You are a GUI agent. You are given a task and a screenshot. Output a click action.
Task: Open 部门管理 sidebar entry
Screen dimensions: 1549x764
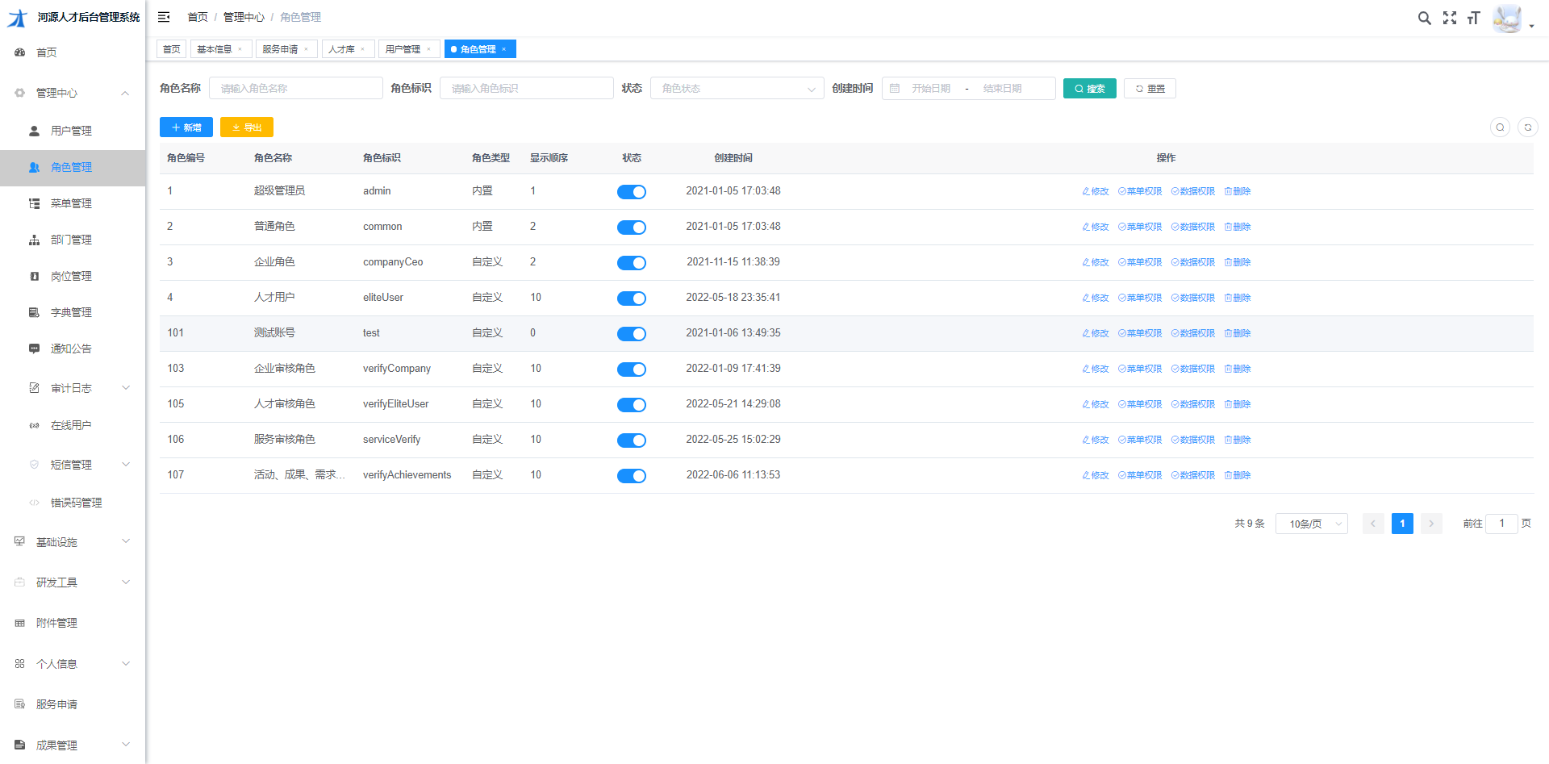pyautogui.click(x=71, y=240)
